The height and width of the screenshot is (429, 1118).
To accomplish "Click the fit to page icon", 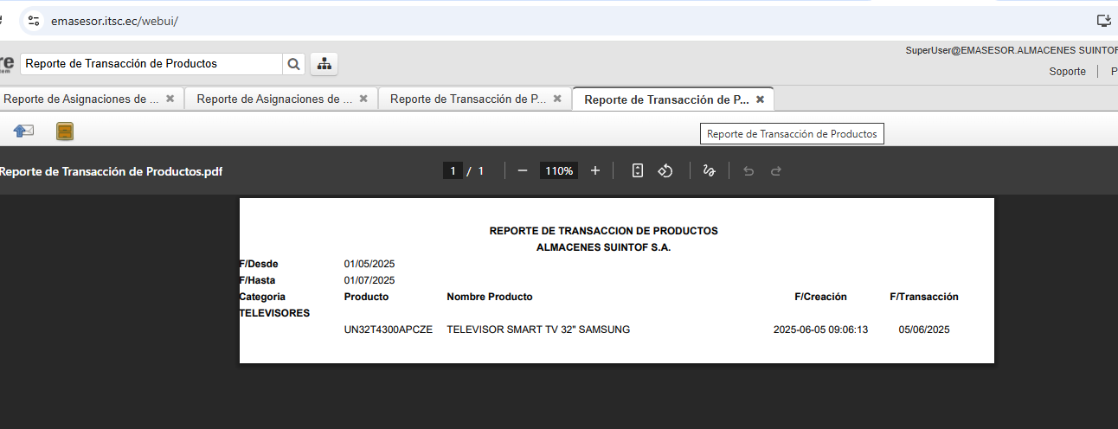I will point(638,171).
